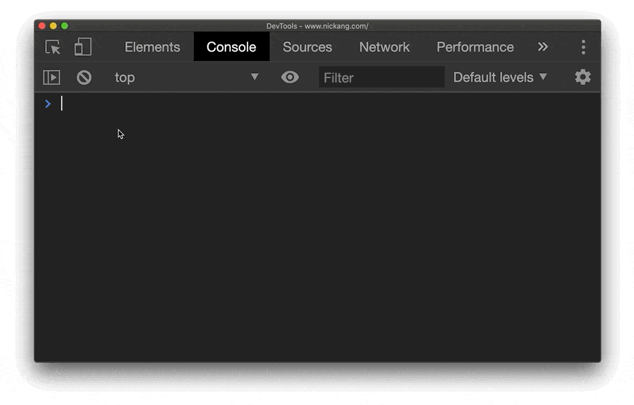
Task: Open the Network tab
Action: click(x=384, y=47)
